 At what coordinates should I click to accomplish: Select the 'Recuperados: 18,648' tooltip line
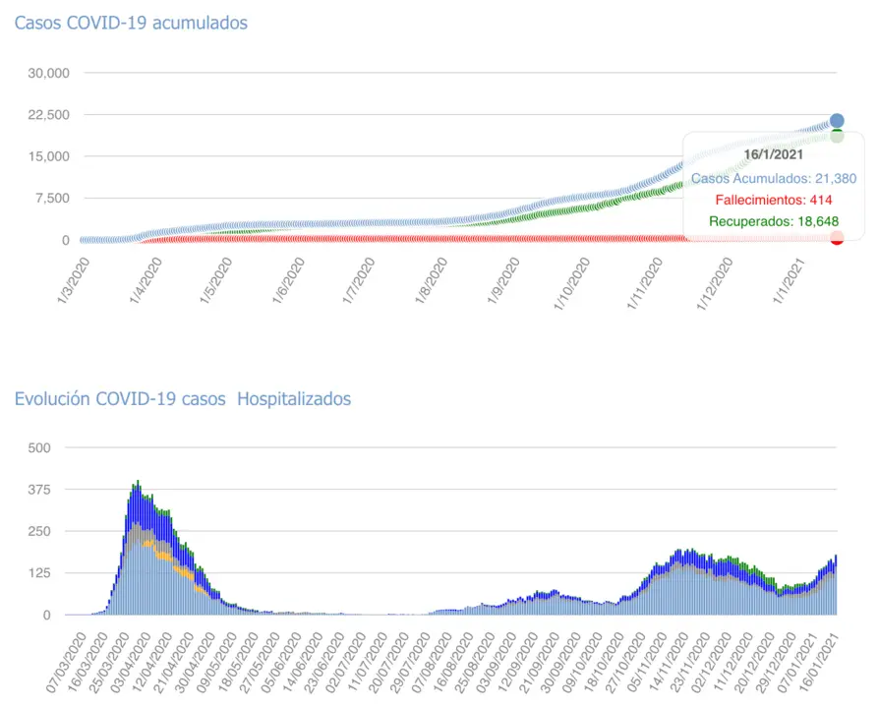pyautogui.click(x=773, y=221)
